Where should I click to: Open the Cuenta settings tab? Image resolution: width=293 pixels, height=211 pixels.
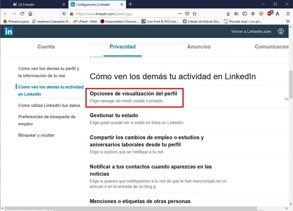(x=46, y=47)
